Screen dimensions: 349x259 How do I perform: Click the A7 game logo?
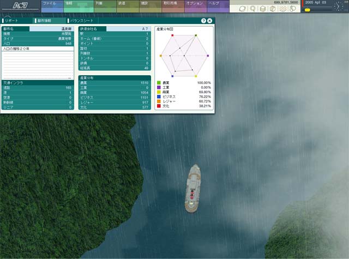(x=20, y=5)
